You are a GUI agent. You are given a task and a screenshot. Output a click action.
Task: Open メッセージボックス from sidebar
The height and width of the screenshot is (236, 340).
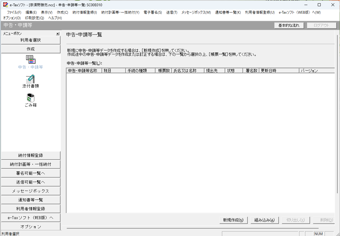click(x=31, y=191)
